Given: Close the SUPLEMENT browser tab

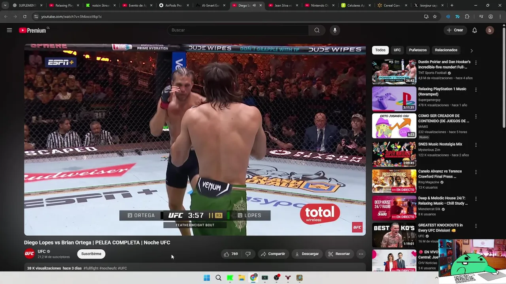Looking at the screenshot, I should 42,6.
